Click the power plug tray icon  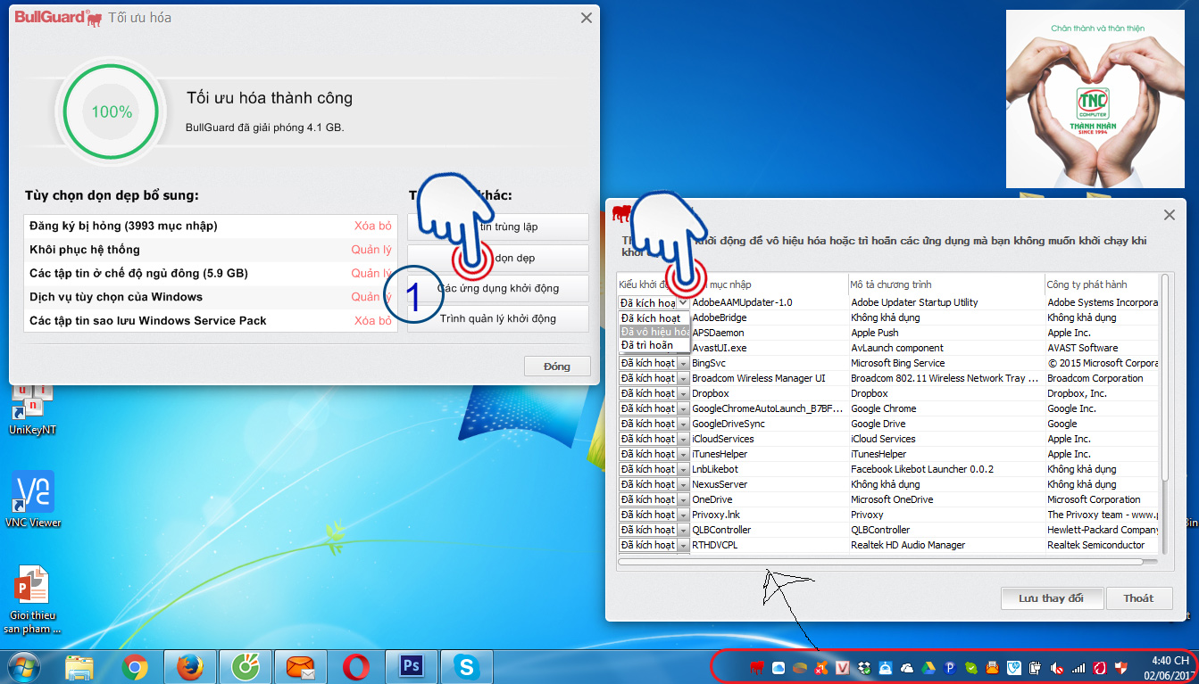point(1035,668)
